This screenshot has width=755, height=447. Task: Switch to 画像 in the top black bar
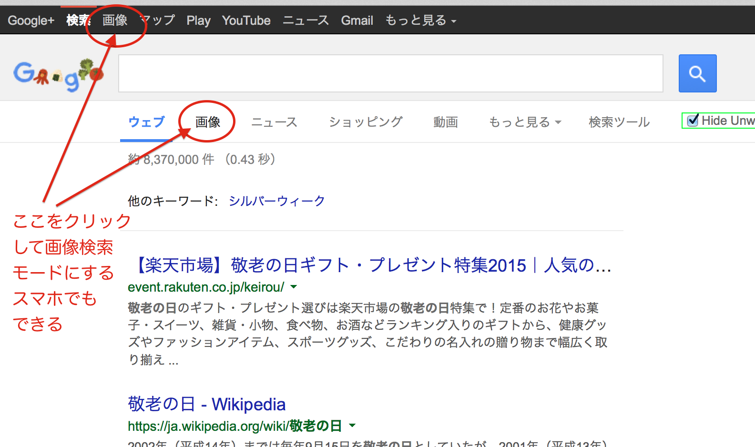115,20
